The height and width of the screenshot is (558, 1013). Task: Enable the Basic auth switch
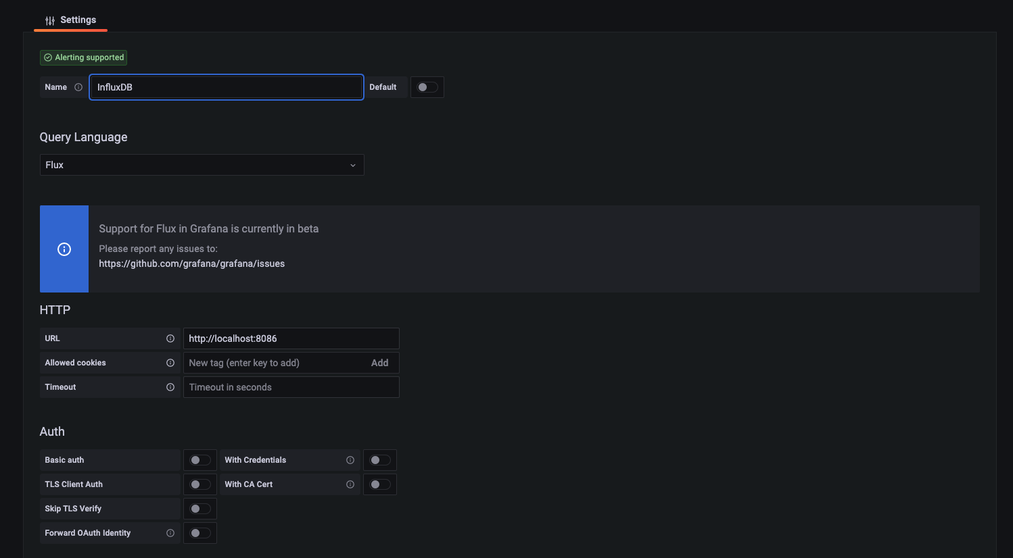tap(200, 460)
